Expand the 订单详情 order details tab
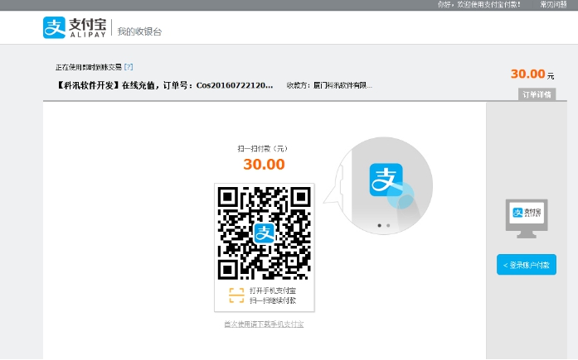Screen dimensions: 578x360 click(537, 94)
